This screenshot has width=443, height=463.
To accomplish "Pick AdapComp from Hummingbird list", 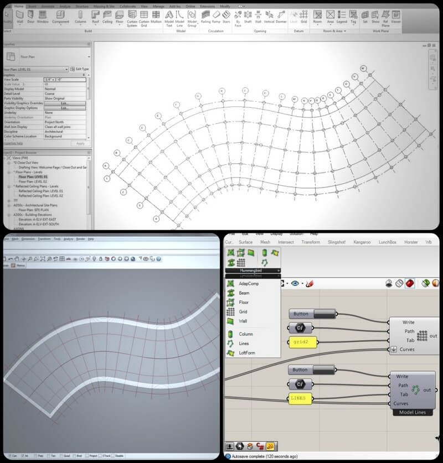I will tap(247, 284).
